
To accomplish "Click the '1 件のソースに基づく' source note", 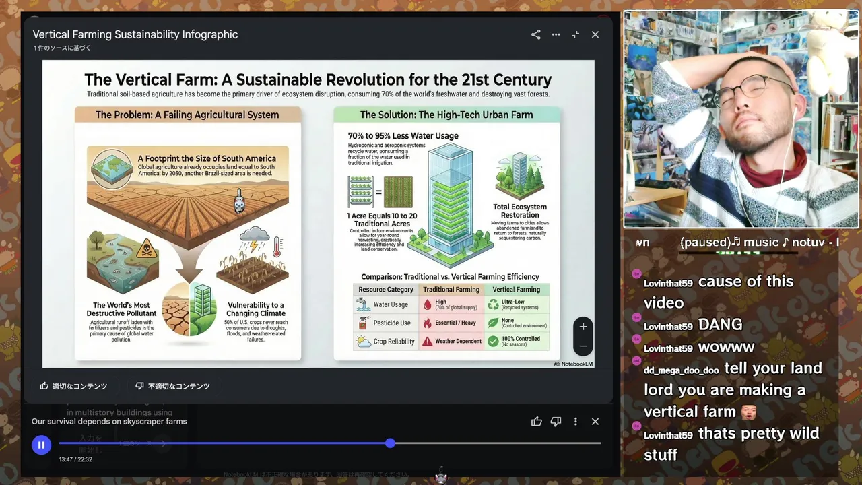I will click(62, 48).
